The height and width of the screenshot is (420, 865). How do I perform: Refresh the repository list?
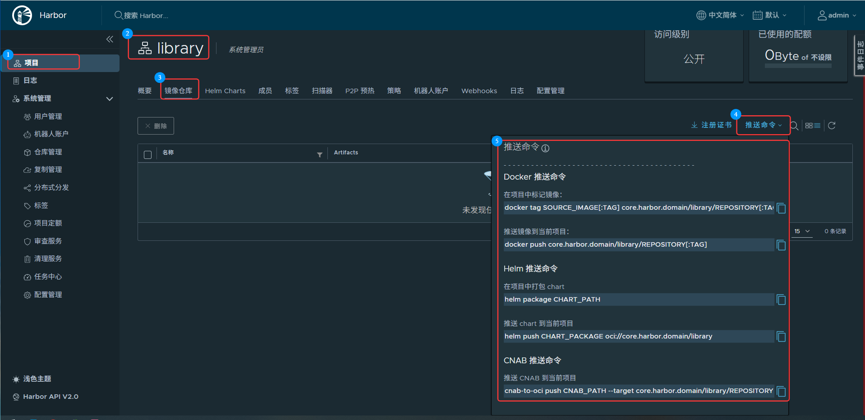click(832, 126)
